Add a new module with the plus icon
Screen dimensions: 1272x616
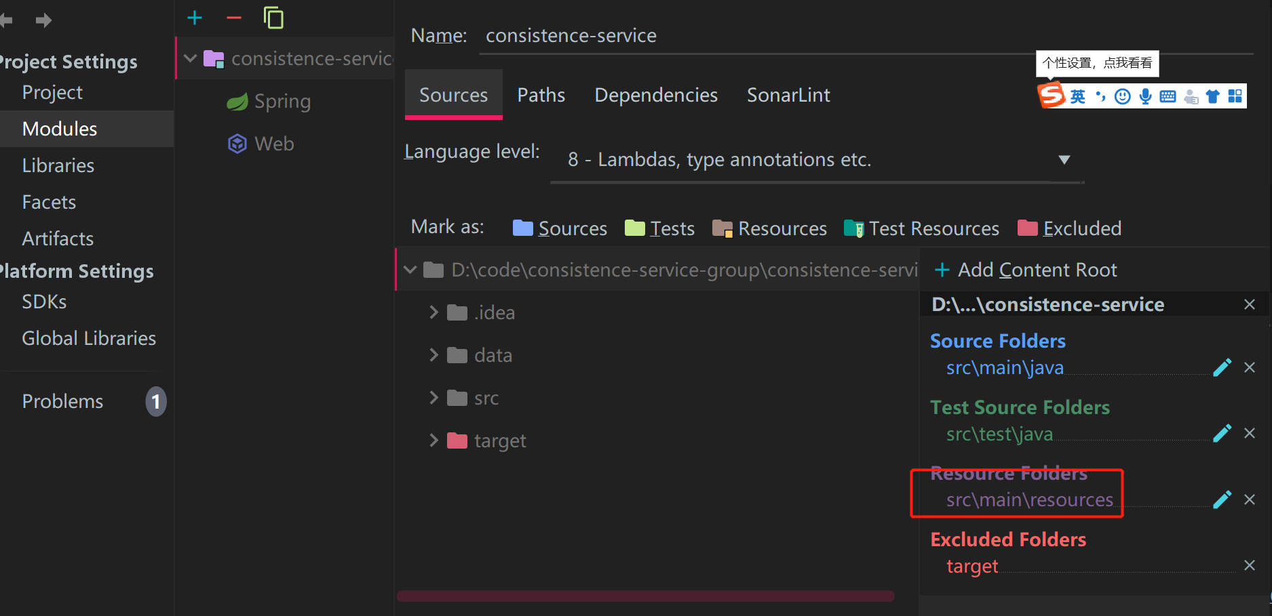(194, 18)
